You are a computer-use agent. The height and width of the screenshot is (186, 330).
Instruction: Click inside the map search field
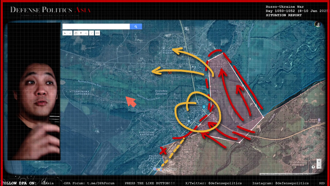click(96, 27)
